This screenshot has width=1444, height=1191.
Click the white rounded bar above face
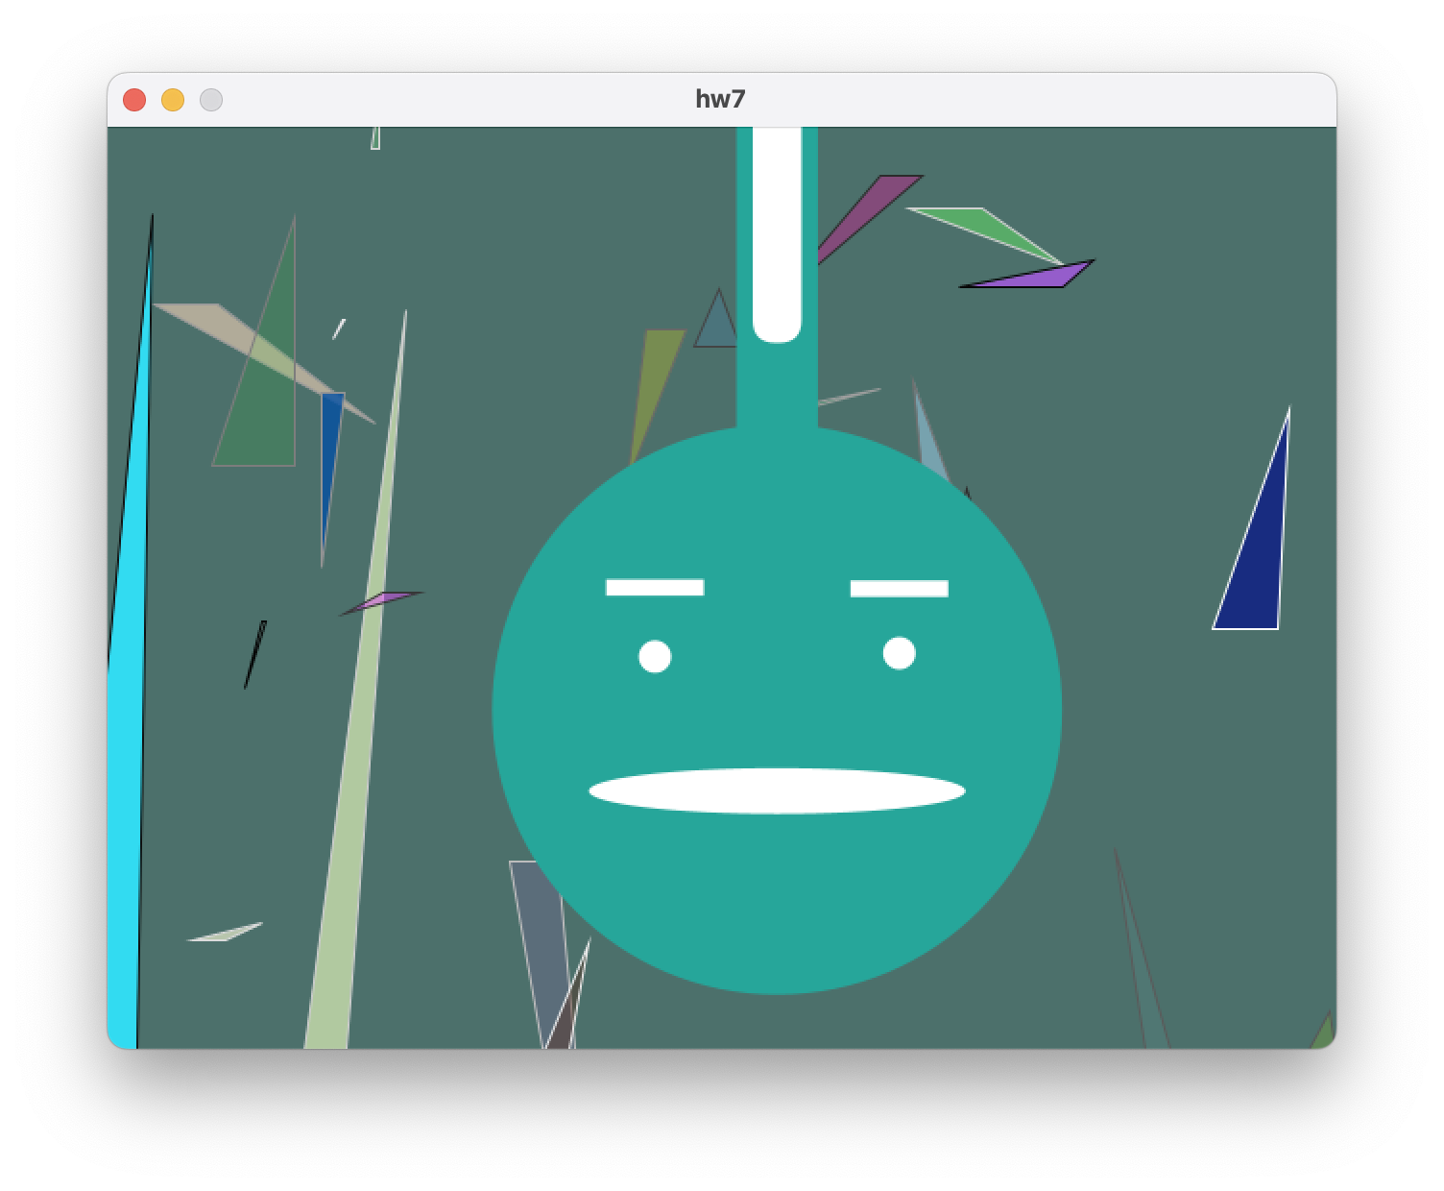coord(777,234)
